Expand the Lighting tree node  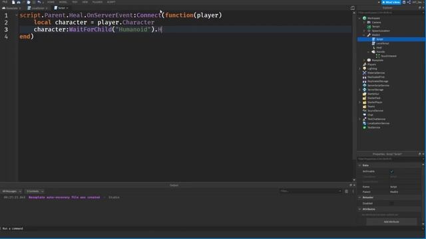[359, 68]
